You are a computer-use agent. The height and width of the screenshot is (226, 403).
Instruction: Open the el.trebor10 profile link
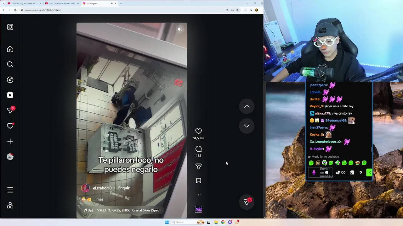pos(102,188)
